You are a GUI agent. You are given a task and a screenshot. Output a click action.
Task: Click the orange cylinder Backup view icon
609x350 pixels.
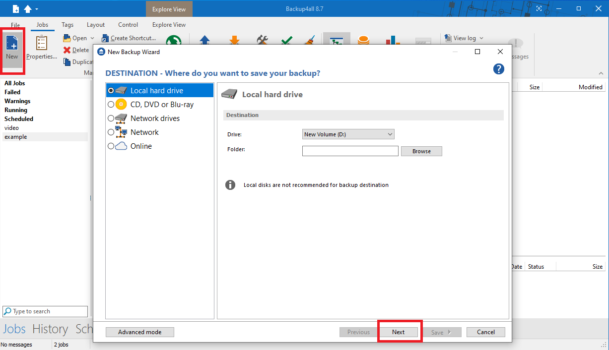pos(364,40)
